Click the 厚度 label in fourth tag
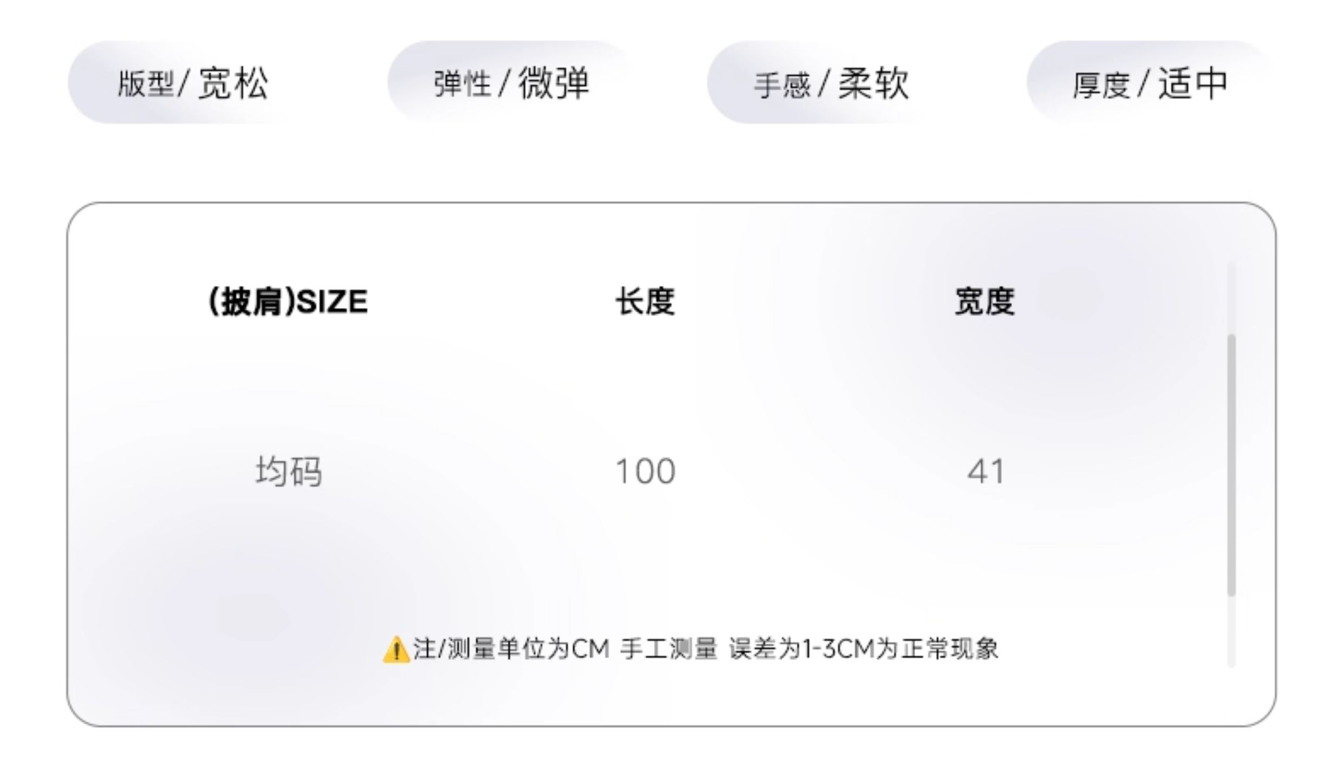Screen dimensions: 1343x773 pos(1101,85)
